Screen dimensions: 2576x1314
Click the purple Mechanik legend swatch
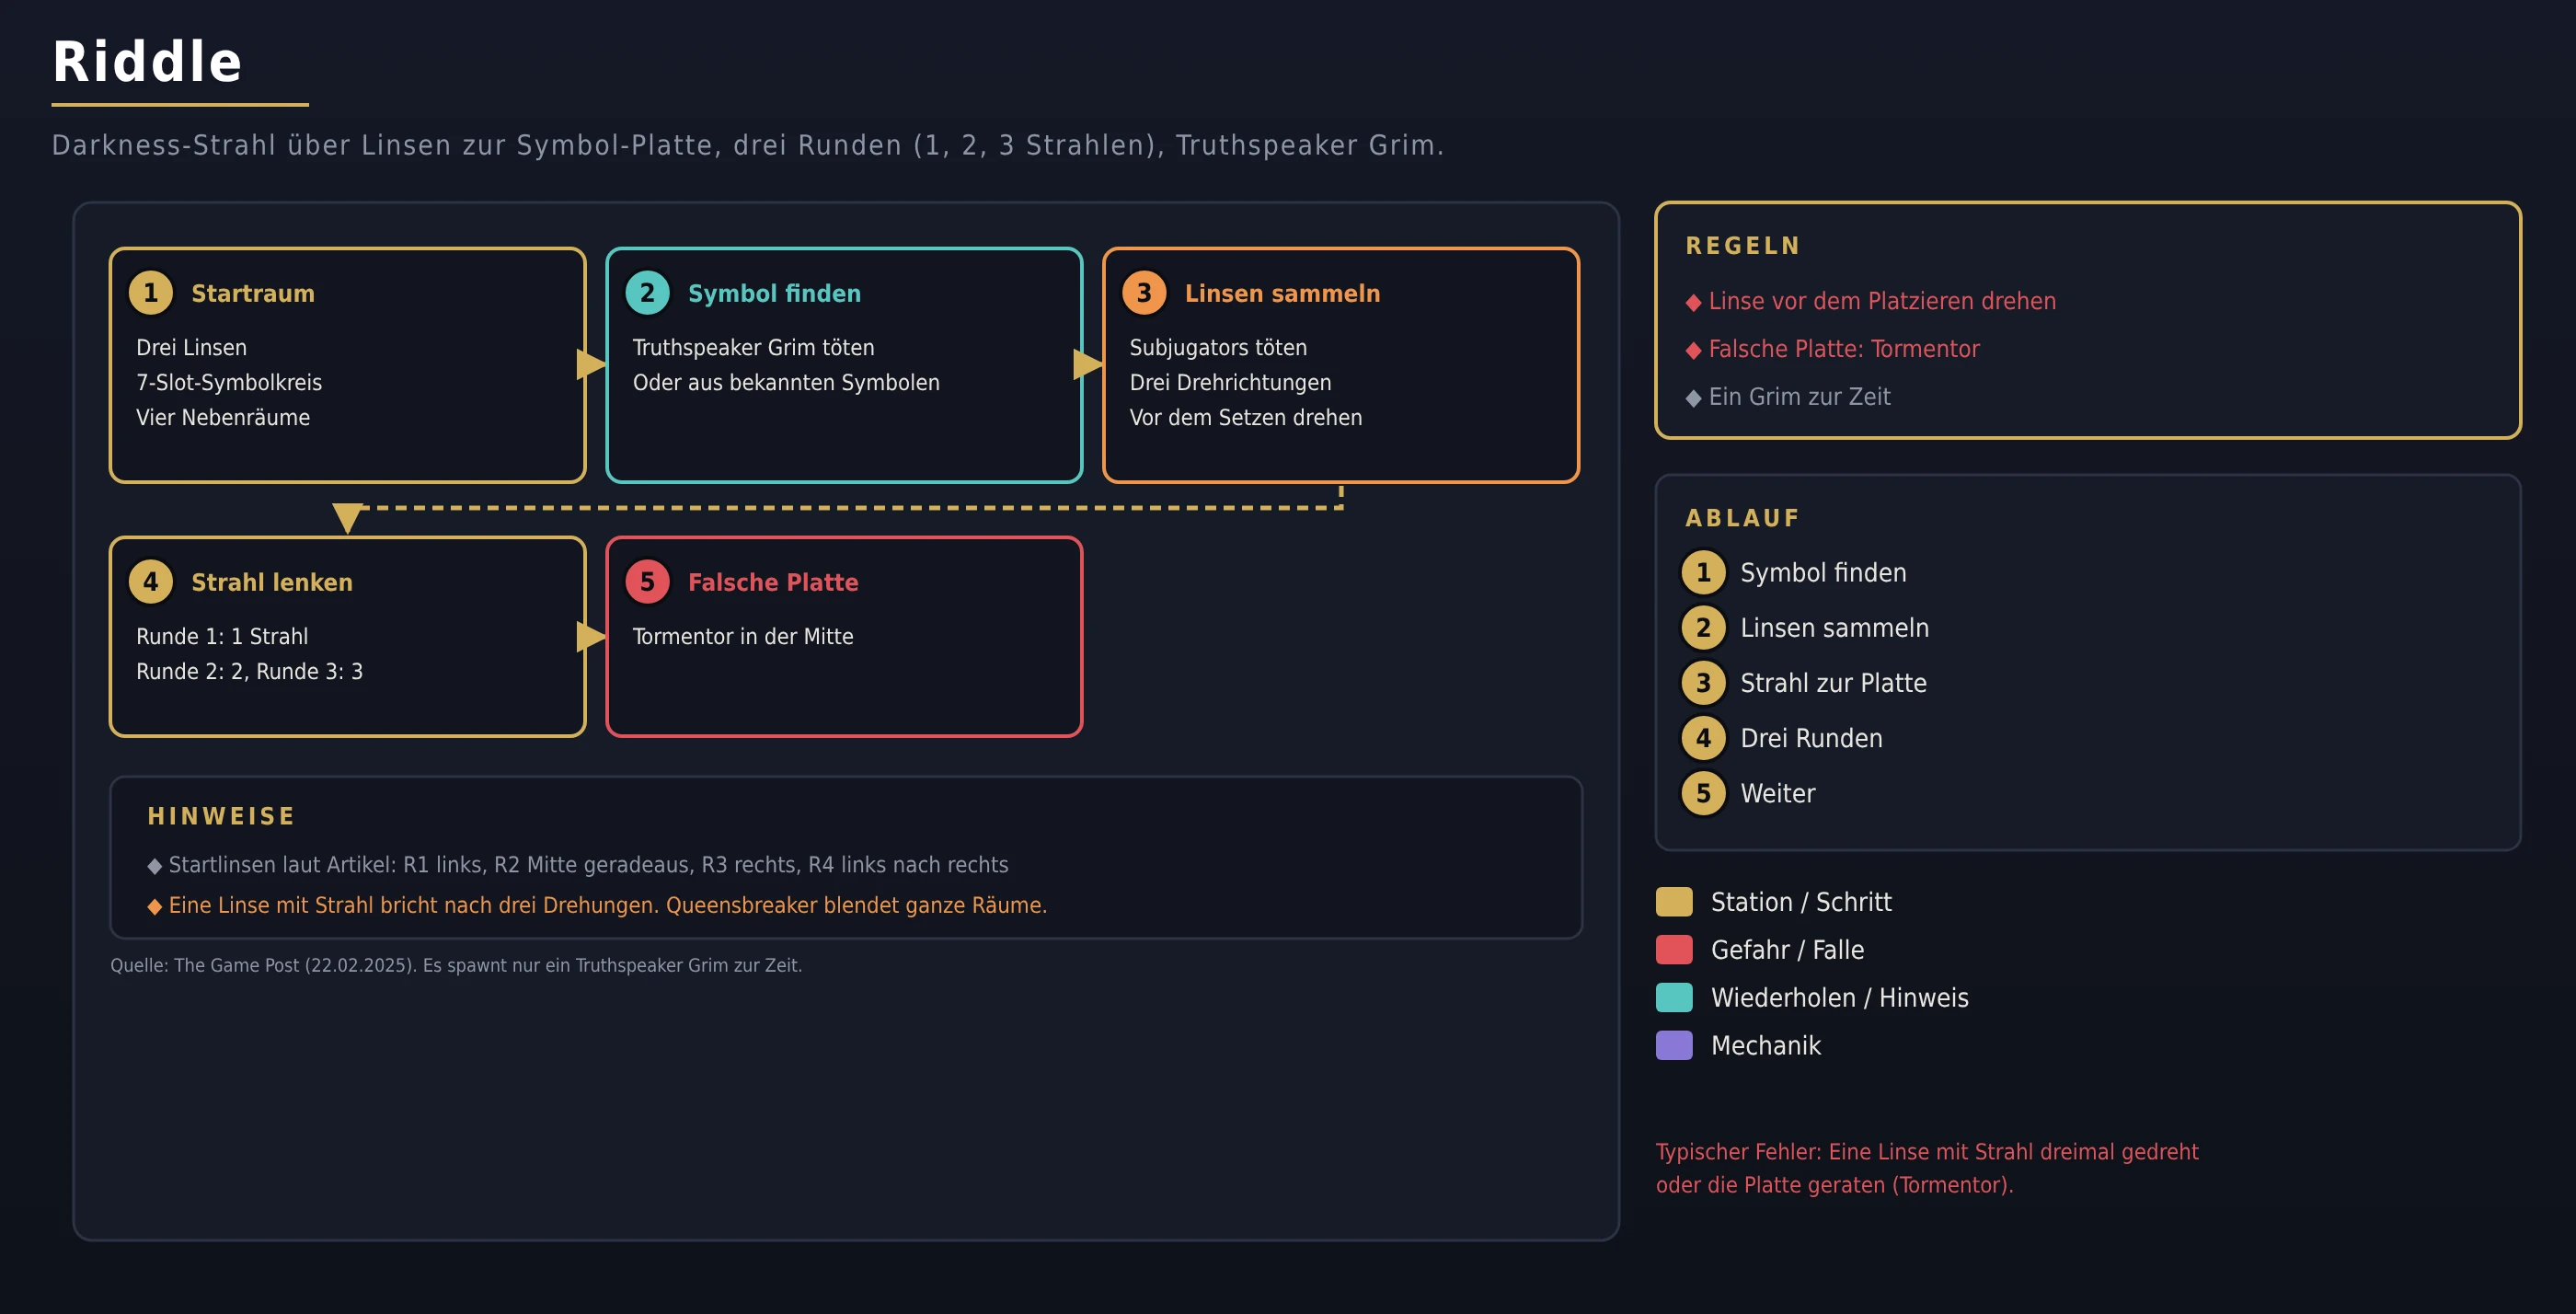pos(1674,1046)
